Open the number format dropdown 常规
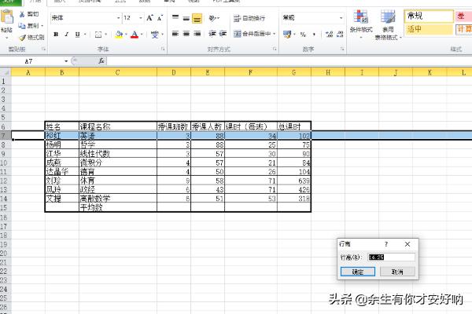 coord(341,18)
